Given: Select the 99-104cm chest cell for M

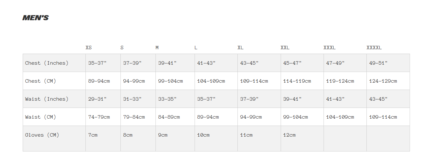Looking at the screenshot, I should click(170, 81).
